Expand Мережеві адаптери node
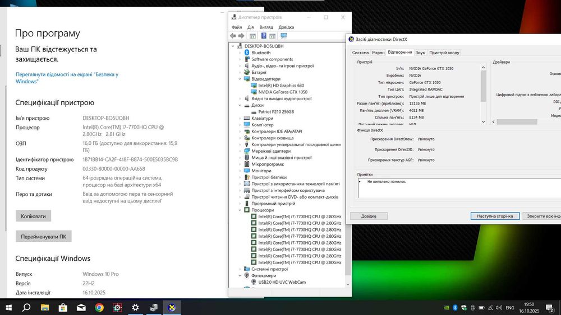Image resolution: width=561 pixels, height=315 pixels. click(240, 151)
